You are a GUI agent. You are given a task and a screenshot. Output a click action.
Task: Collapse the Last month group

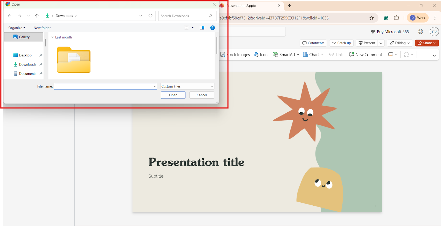52,37
